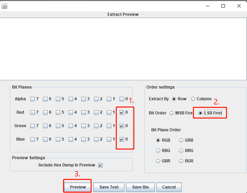Tick Red bit plane 4
The height and width of the screenshot is (193, 247).
[71, 112]
